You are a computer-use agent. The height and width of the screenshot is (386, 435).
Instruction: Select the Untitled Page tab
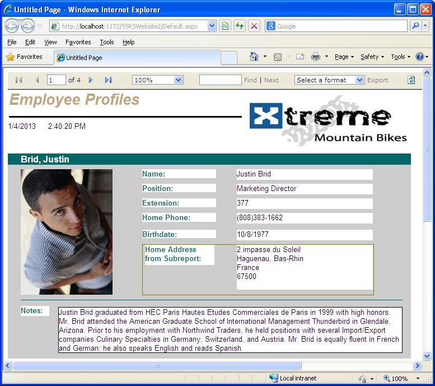(x=137, y=58)
